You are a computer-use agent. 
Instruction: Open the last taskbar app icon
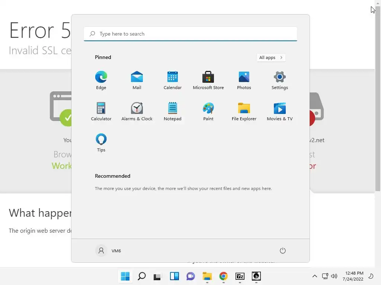[x=256, y=276]
